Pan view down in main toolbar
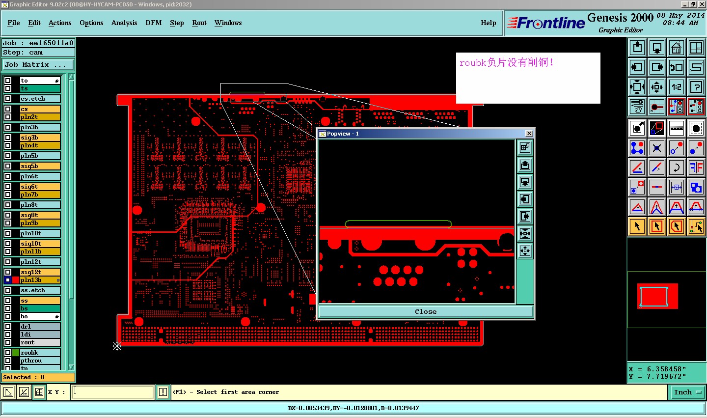 [x=657, y=48]
